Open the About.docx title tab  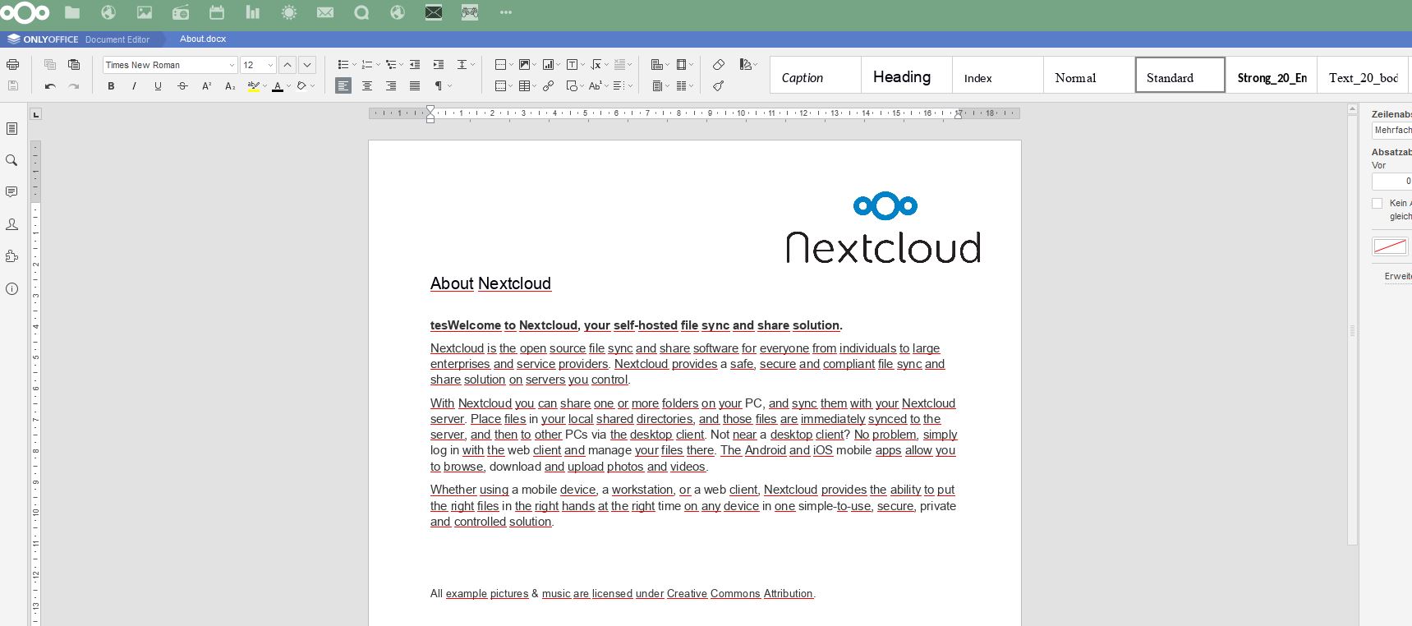click(x=203, y=39)
